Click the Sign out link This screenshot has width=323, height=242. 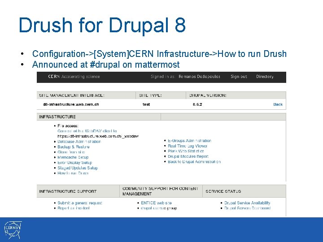239,77
